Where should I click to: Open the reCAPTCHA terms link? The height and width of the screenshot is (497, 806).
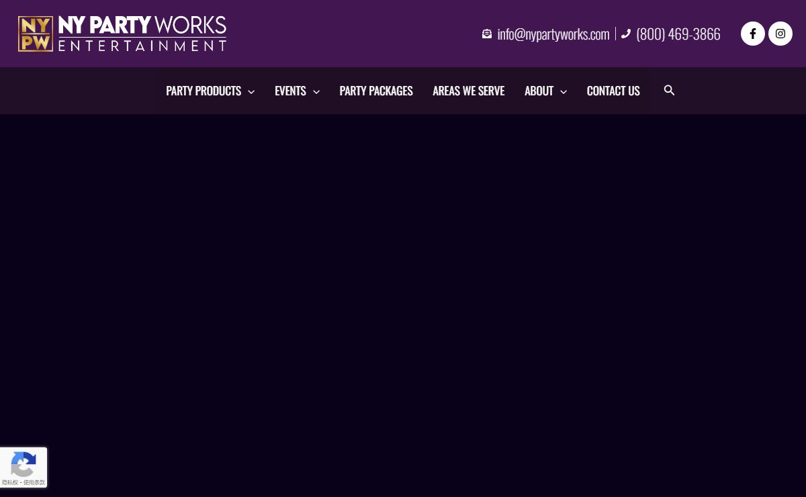coord(34,483)
